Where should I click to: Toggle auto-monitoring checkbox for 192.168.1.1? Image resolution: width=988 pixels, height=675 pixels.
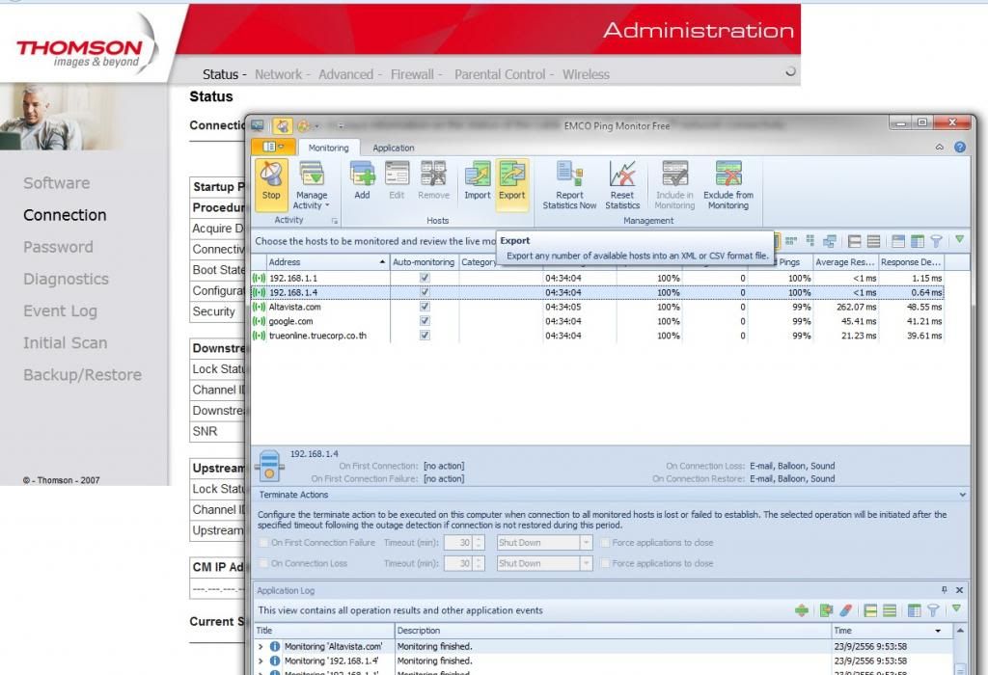point(425,278)
